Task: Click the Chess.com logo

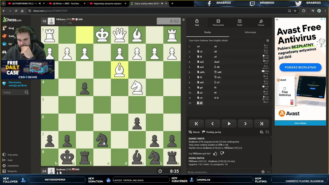Action: [12, 20]
